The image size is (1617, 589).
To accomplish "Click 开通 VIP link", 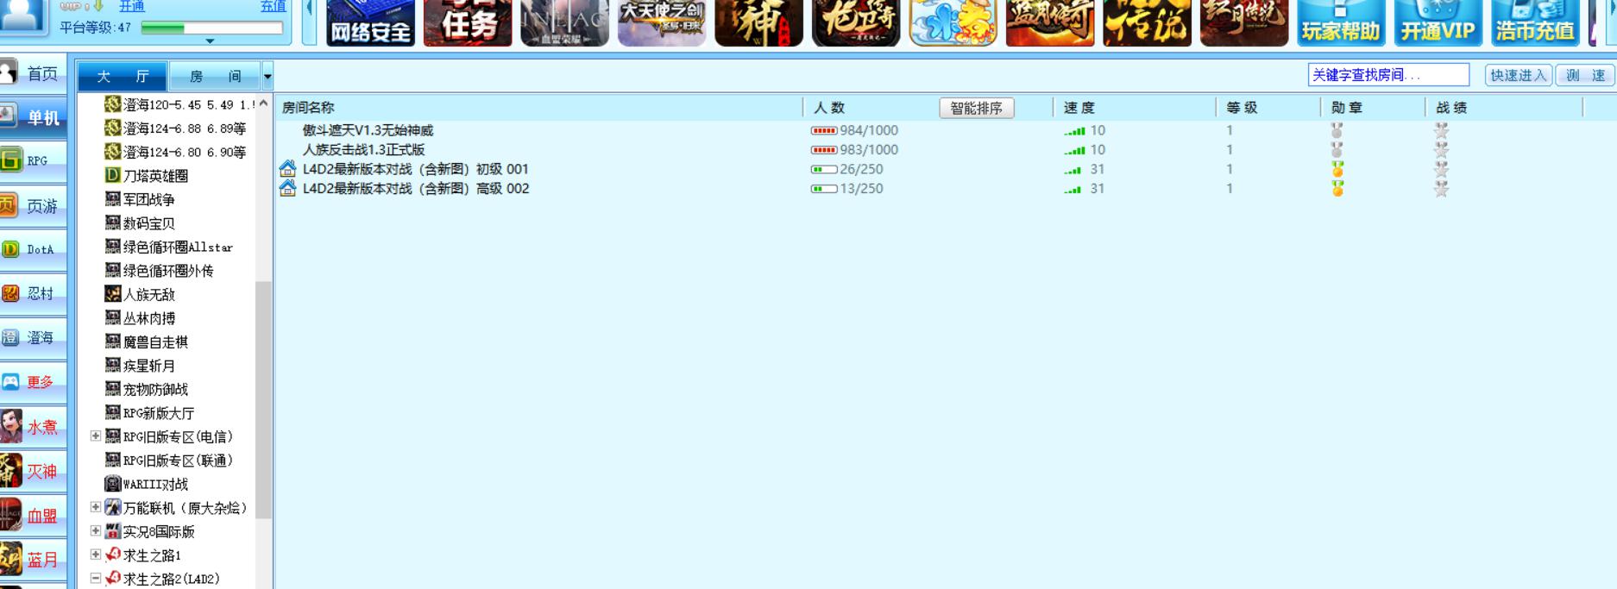I will (131, 6).
